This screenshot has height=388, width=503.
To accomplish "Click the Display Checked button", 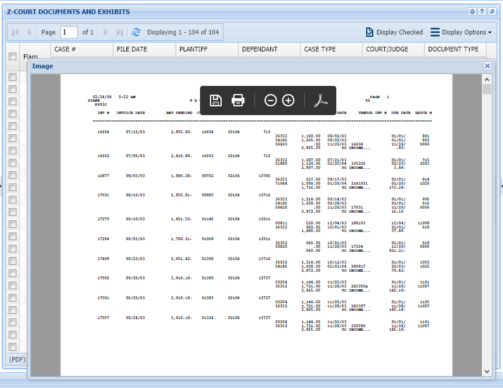I will click(x=394, y=32).
